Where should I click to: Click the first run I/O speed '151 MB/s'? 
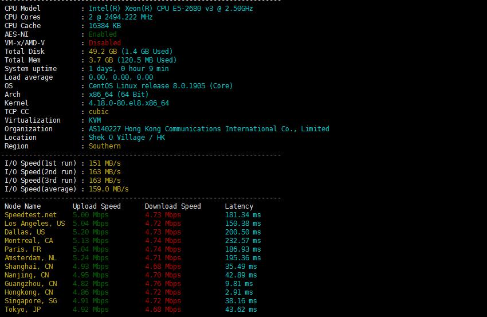(x=105, y=163)
